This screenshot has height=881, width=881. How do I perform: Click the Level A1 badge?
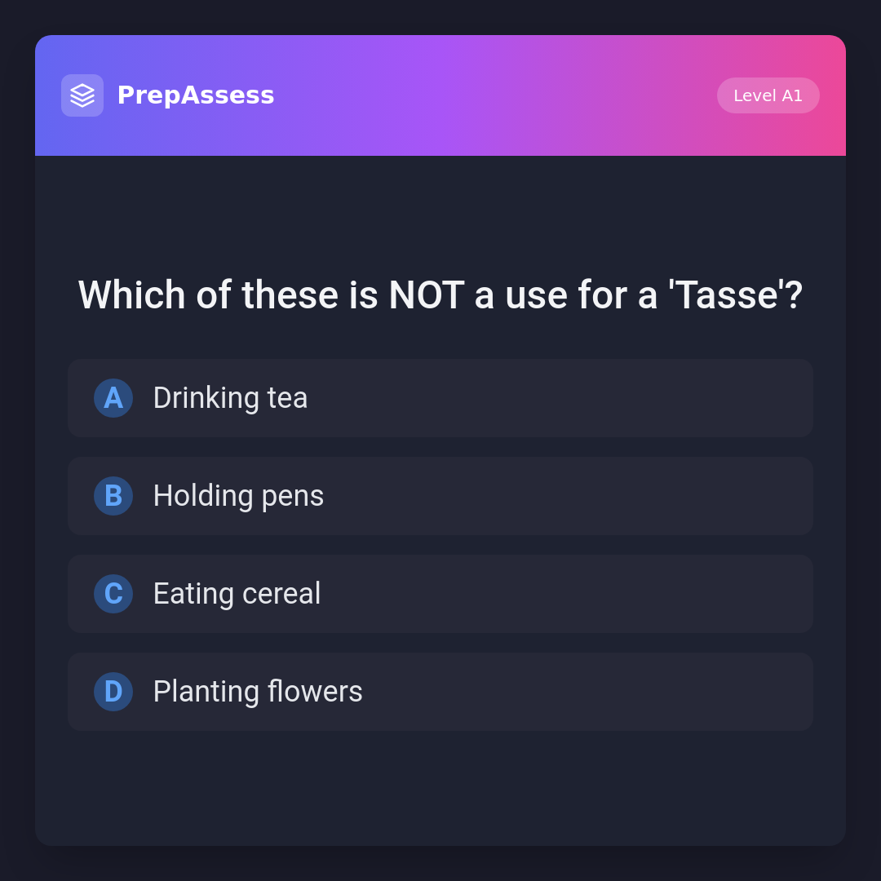click(768, 95)
